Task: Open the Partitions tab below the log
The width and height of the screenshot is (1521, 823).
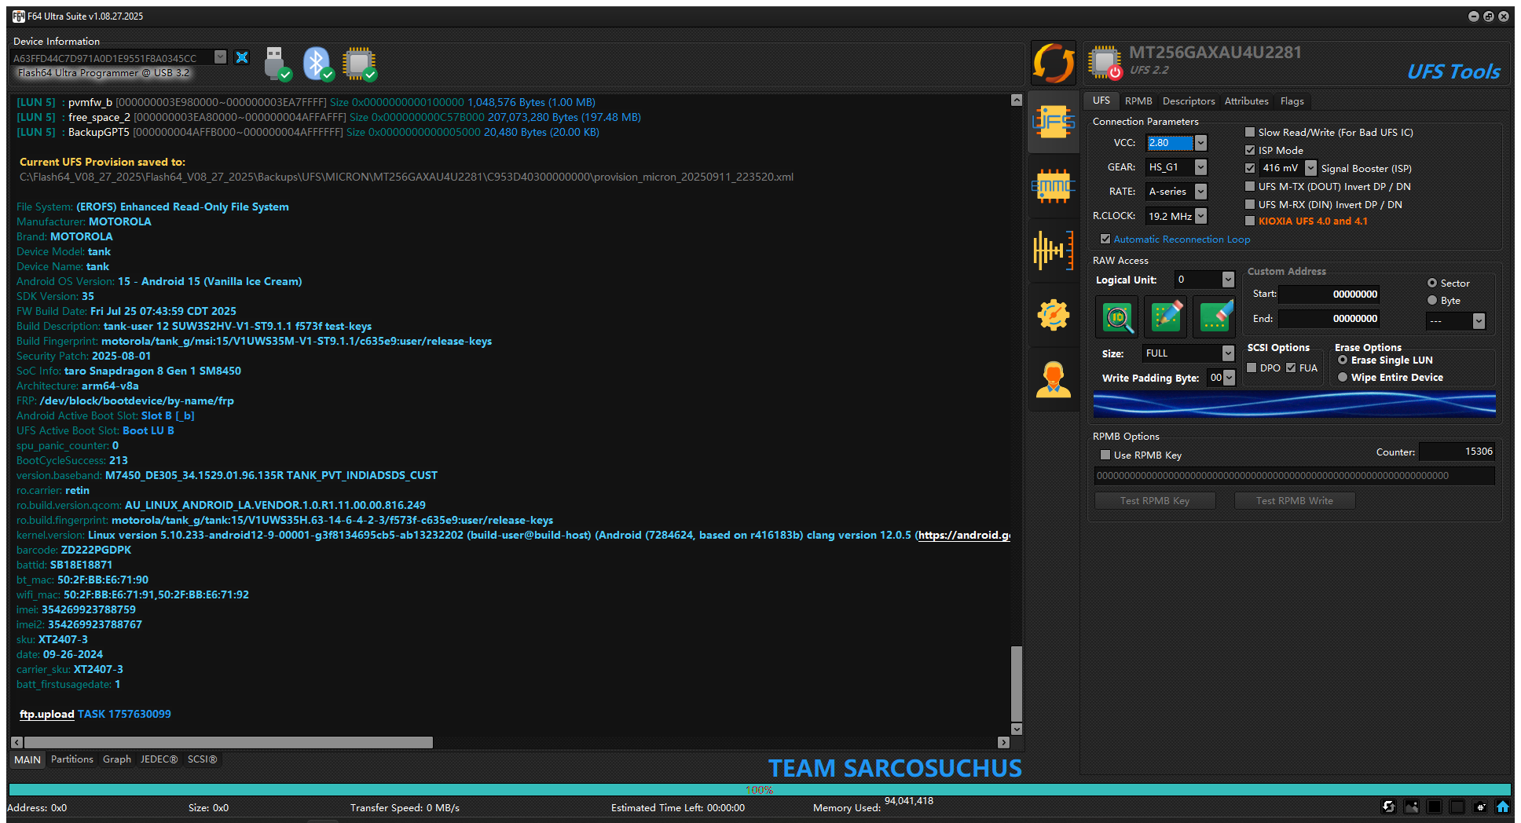Action: pos(71,759)
